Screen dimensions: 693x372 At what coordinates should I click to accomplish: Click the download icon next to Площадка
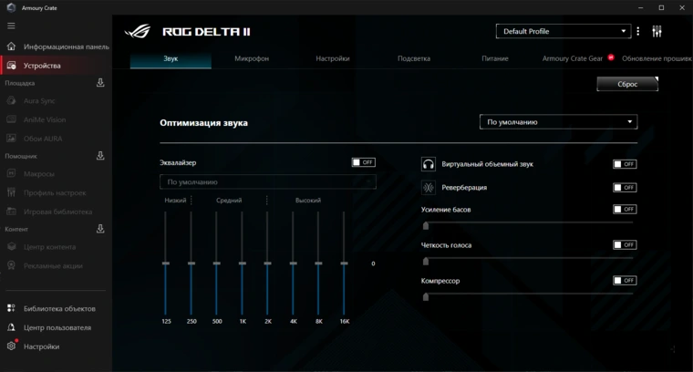click(100, 83)
